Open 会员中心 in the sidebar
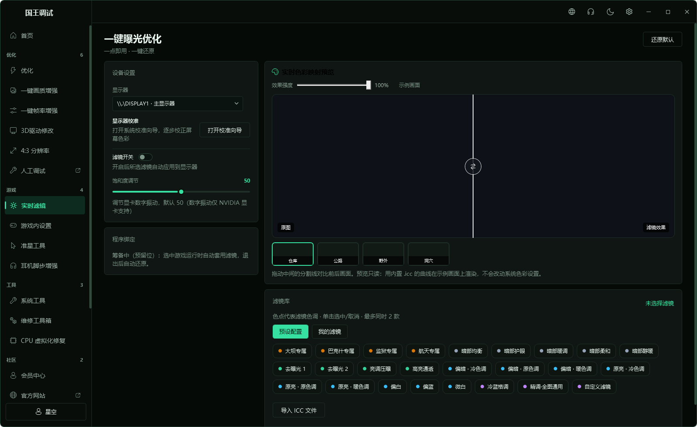This screenshot has height=427, width=697. (x=45, y=376)
